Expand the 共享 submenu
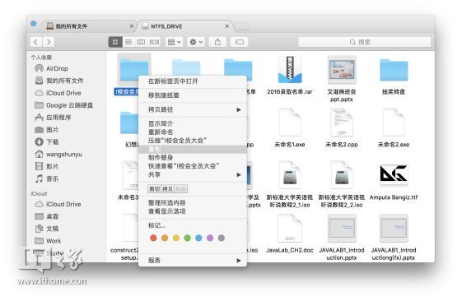462x301 pixels. [x=193, y=174]
